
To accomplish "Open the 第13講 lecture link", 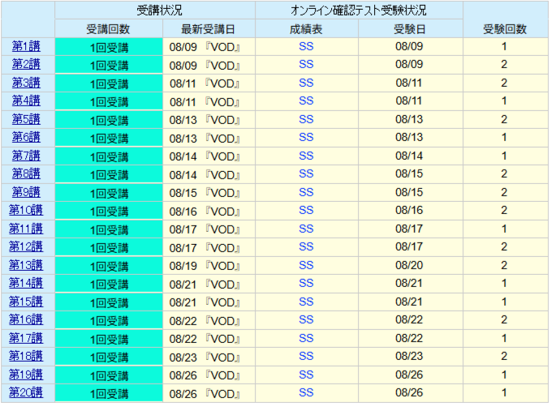I will pyautogui.click(x=27, y=265).
